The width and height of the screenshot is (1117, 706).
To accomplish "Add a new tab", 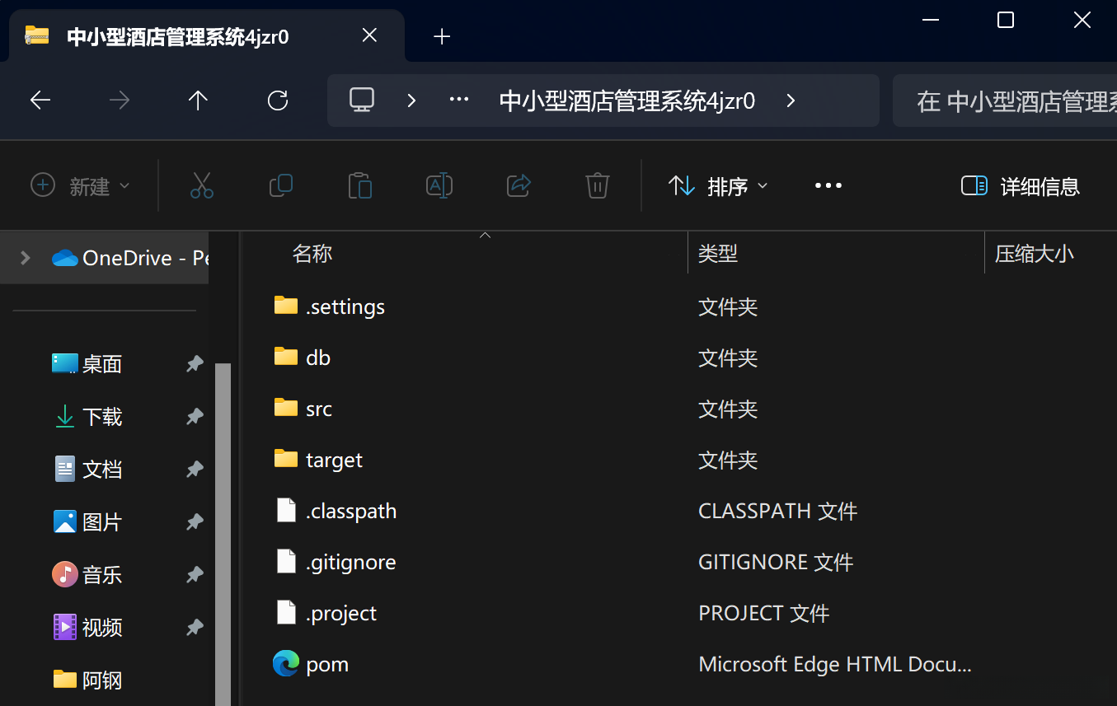I will point(442,36).
